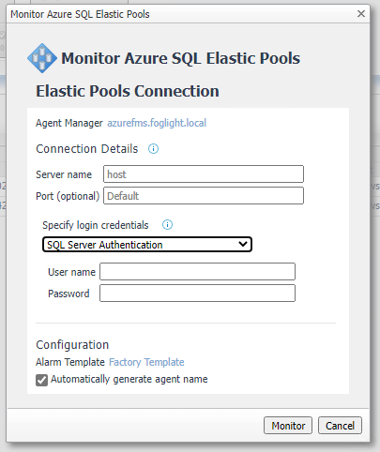
Task: Click the Connection Details heading text
Action: (87, 149)
